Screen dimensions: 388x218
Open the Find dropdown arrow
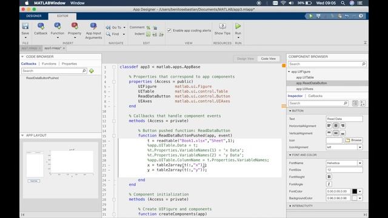(124, 34)
